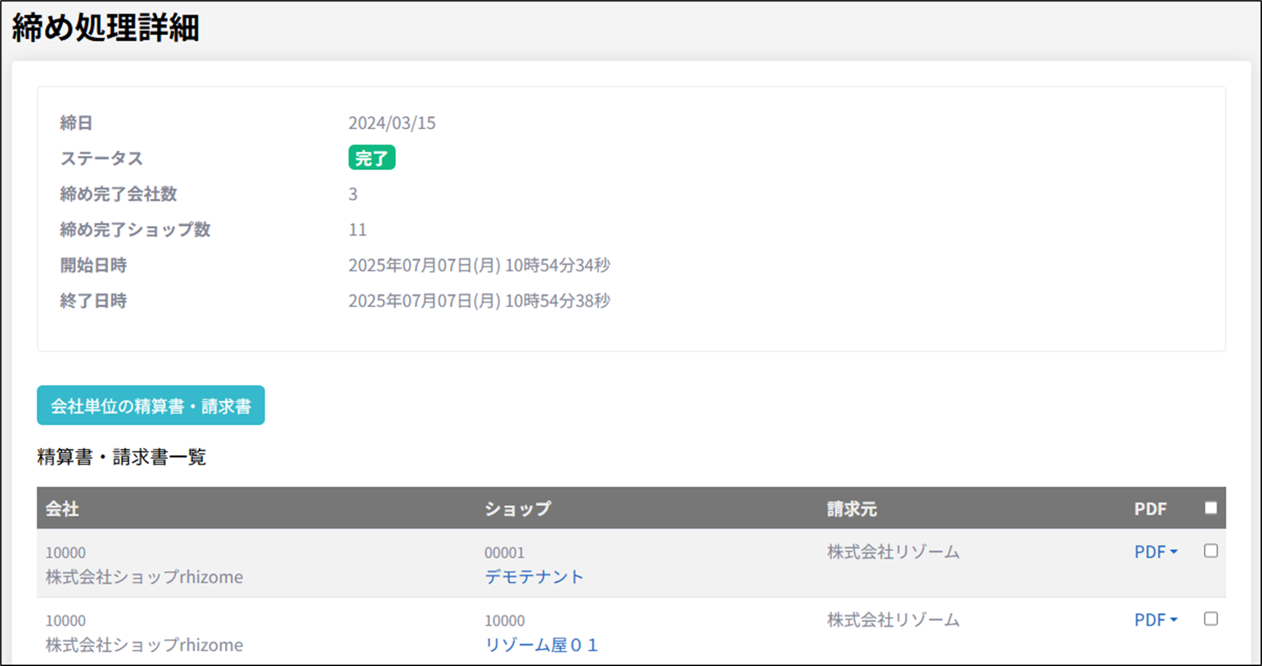Image resolution: width=1262 pixels, height=666 pixels.
Task: Click the green 完了 status badge
Action: pyautogui.click(x=371, y=158)
